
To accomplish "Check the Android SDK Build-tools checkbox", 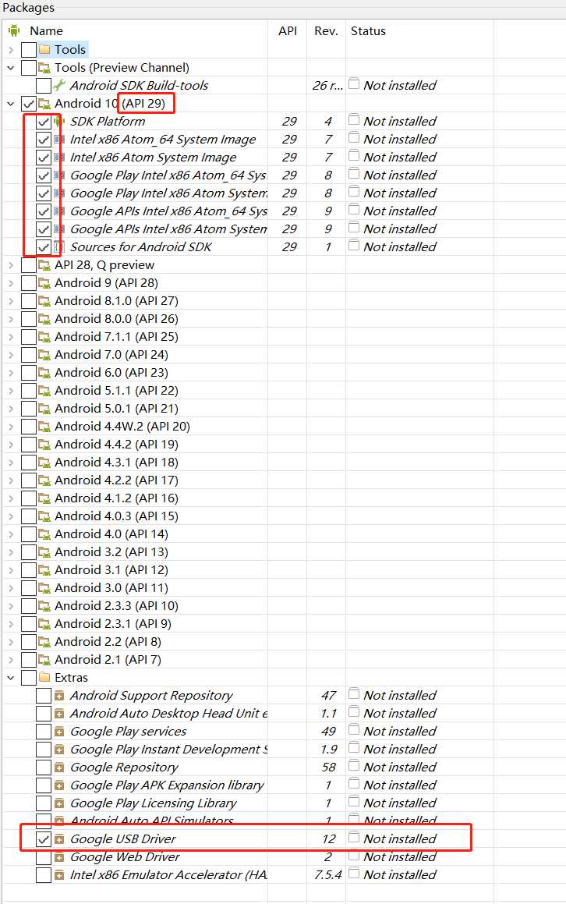I will [43, 85].
